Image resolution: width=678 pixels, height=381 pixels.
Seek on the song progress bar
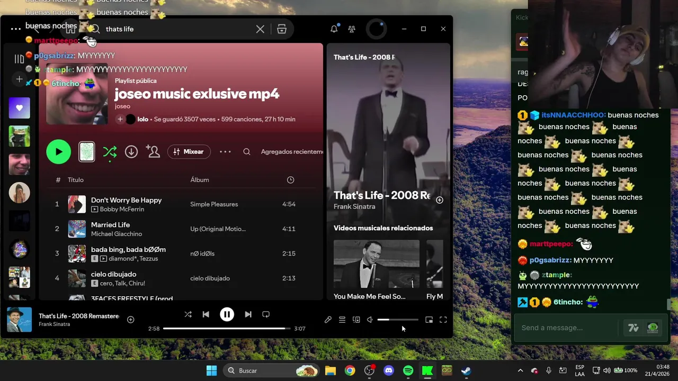click(227, 329)
